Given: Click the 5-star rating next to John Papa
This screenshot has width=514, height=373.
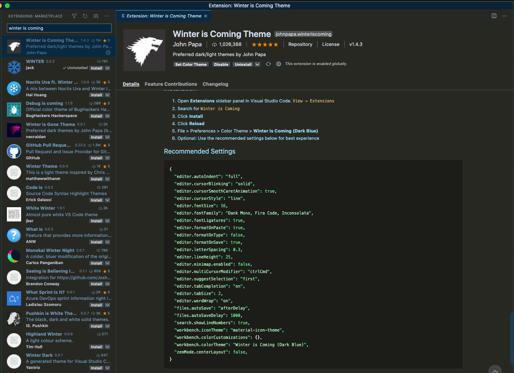Looking at the screenshot, I should 265,44.
